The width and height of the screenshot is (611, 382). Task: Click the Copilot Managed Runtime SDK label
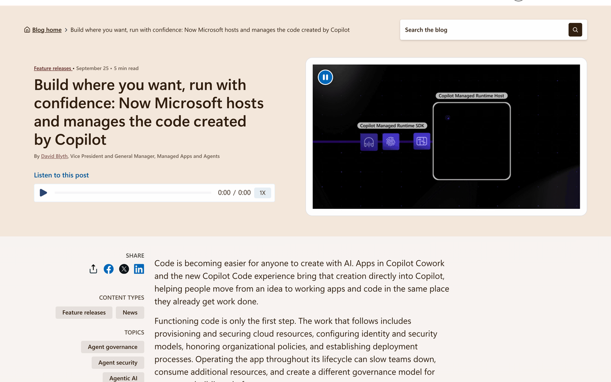[x=392, y=126]
